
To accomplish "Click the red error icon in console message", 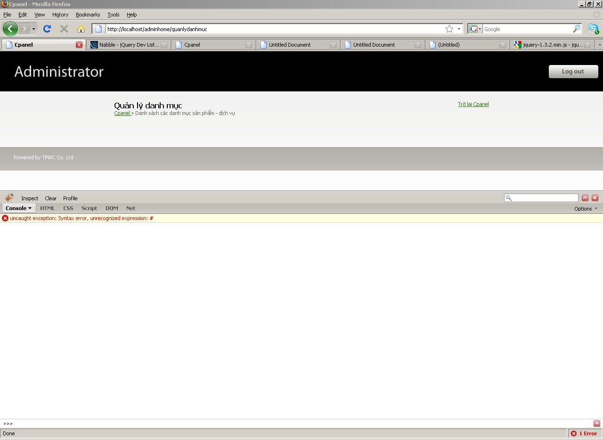I will click(5, 218).
